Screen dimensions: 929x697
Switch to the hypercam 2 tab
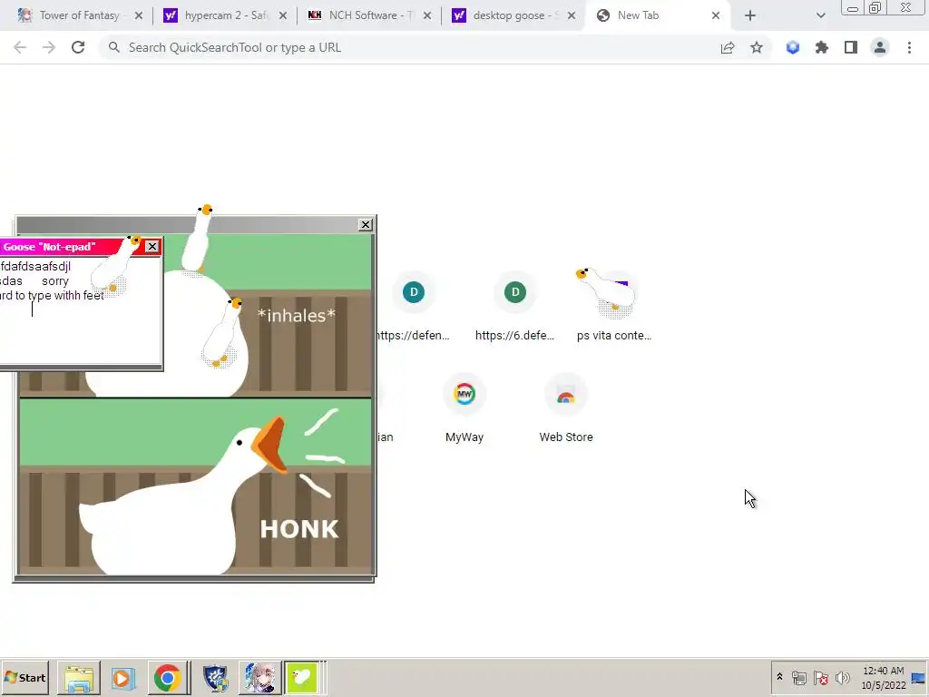(x=225, y=15)
